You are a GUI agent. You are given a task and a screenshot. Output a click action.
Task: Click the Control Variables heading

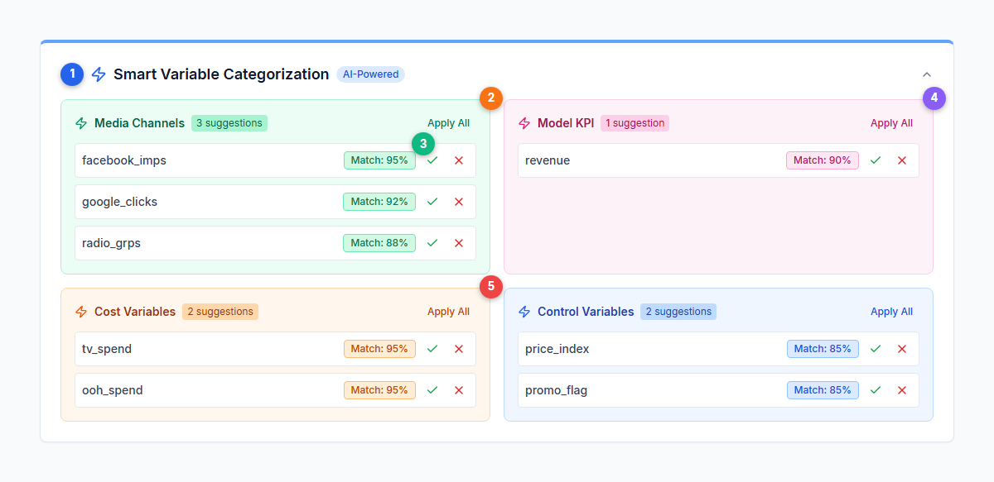click(586, 312)
